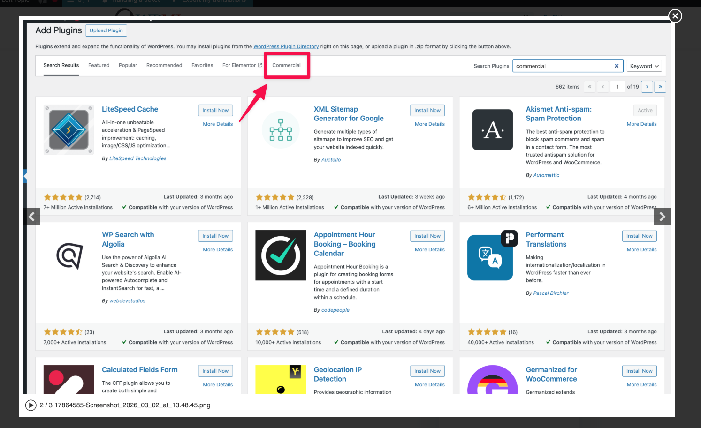Open the WordPress Plugin Directory link

point(286,46)
